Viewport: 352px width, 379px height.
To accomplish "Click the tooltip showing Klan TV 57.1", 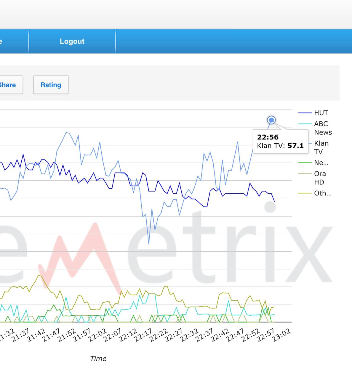I will coord(280,142).
